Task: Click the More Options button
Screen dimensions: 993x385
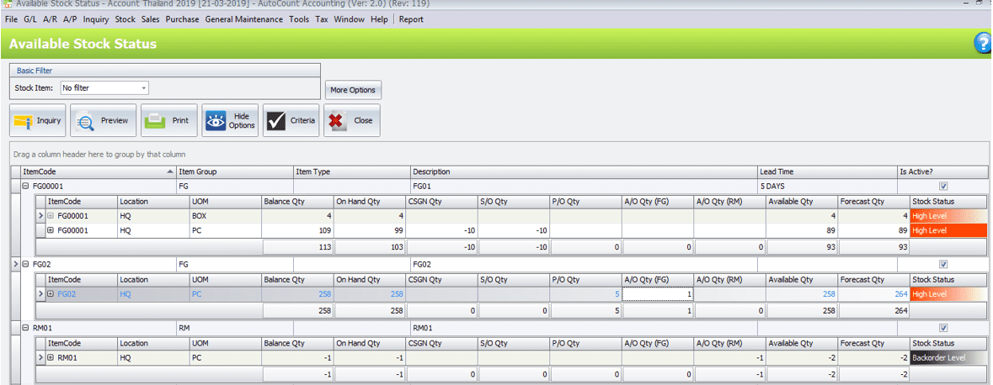Action: tap(353, 90)
